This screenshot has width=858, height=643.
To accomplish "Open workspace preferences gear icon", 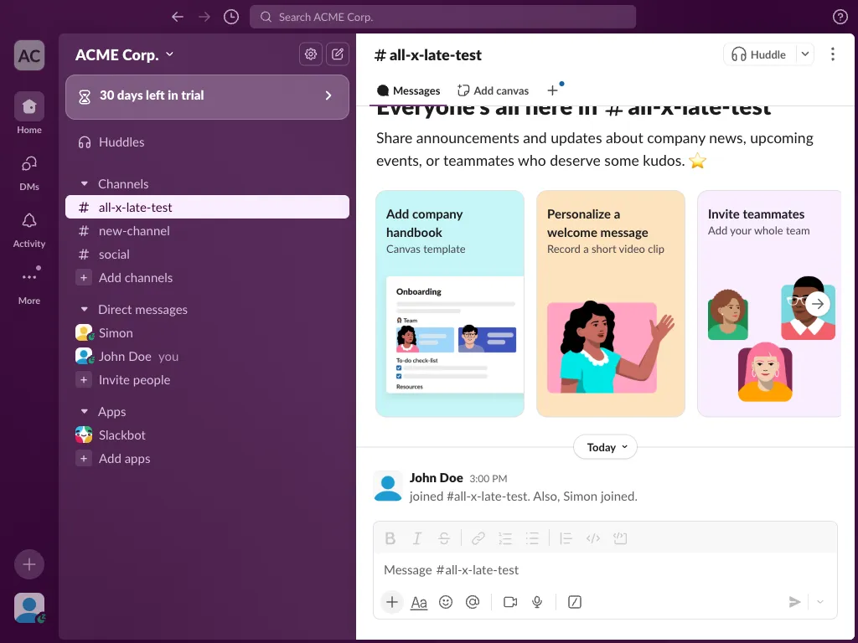I will point(310,54).
